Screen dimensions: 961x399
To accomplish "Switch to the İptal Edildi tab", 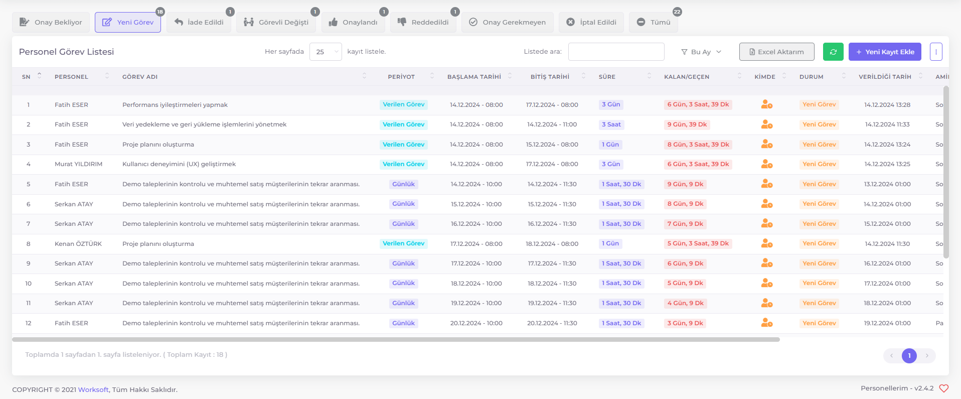I will click(591, 22).
